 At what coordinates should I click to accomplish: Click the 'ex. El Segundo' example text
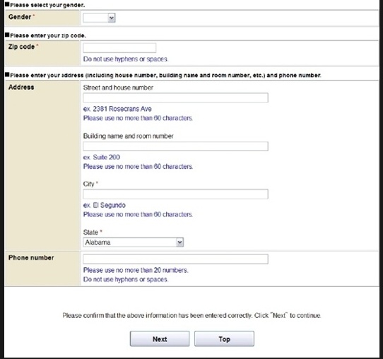tap(105, 205)
